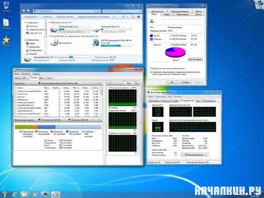The width and height of the screenshot is (264, 198).
Task: Open Параметры menu in Task Manager
Action: (161, 97)
